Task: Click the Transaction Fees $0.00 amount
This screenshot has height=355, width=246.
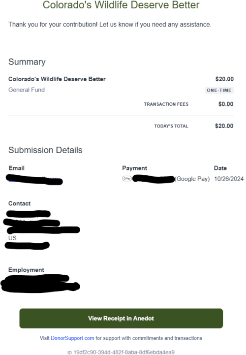Action: tap(226, 104)
